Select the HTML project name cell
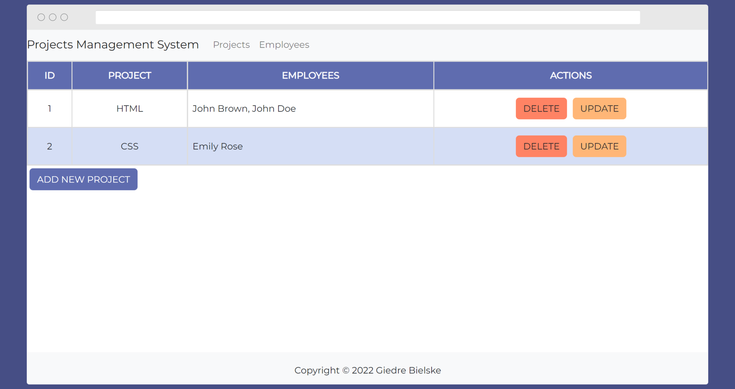735x389 pixels. (129, 109)
